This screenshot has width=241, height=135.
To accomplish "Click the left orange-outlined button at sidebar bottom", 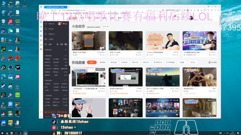I will 50,112.
